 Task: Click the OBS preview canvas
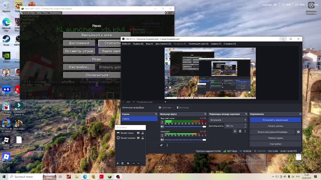210,73
